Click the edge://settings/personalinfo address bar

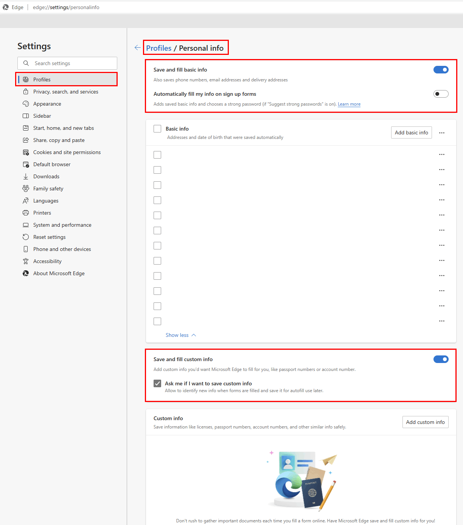[x=66, y=7]
